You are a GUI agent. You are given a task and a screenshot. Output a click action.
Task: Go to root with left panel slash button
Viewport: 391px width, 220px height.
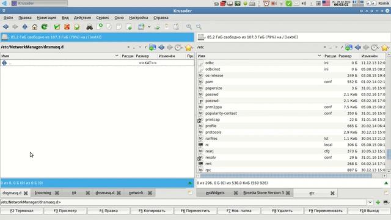145,47
